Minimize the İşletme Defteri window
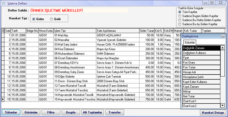Image resolution: width=228 pixels, height=117 pixels. pyautogui.click(x=206, y=3)
